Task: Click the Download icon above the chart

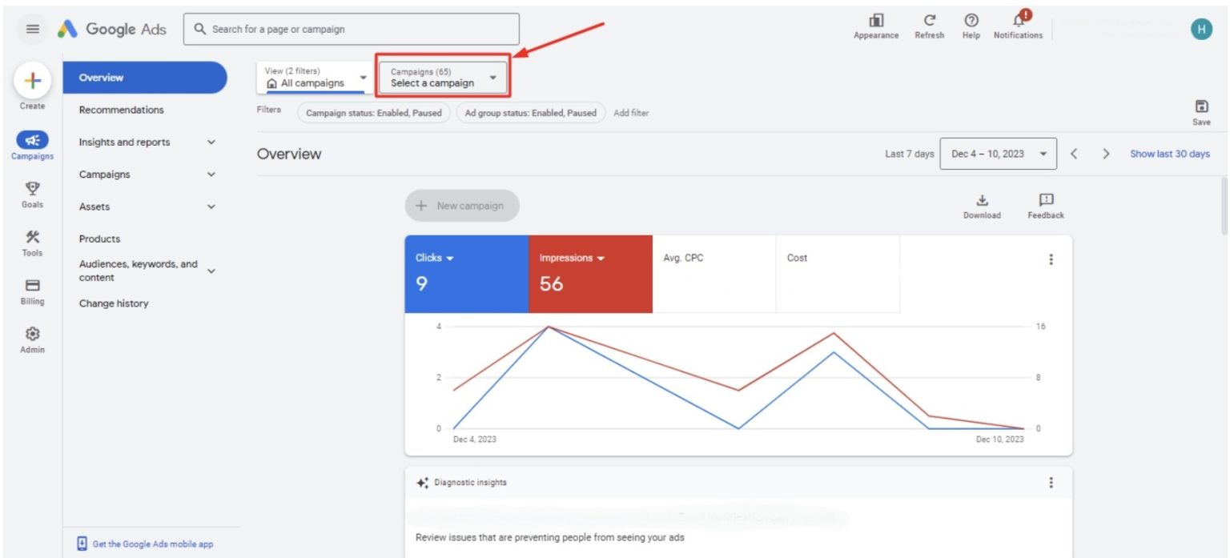Action: pos(982,203)
